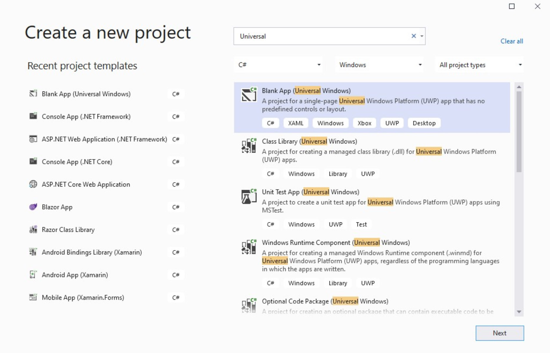This screenshot has width=550, height=353.
Task: Open the All project types filter dropdown
Action: pyautogui.click(x=480, y=65)
